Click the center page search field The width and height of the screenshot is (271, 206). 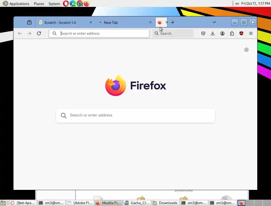[x=135, y=115]
